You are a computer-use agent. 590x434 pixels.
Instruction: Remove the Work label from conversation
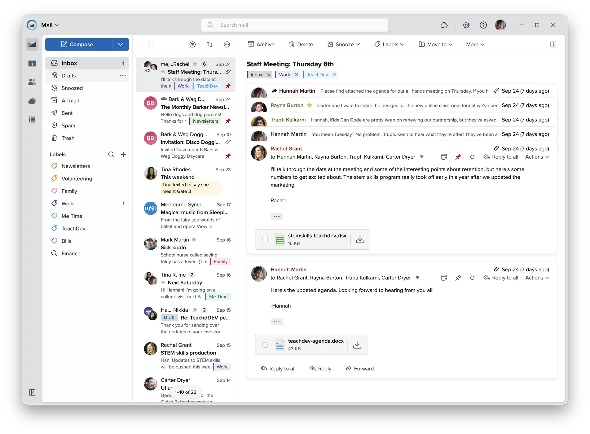[297, 75]
